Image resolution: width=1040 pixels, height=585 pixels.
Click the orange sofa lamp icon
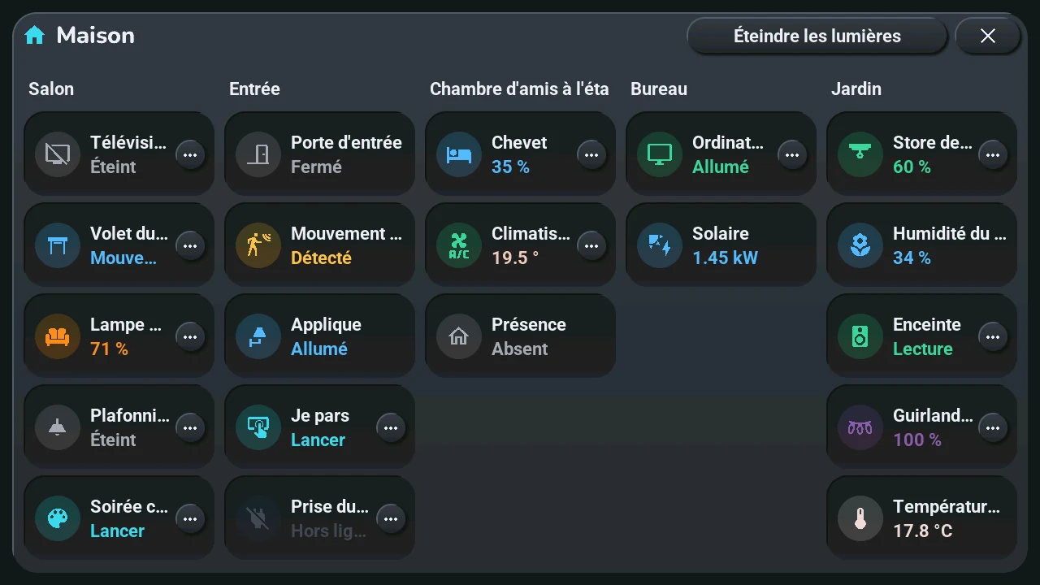point(58,336)
